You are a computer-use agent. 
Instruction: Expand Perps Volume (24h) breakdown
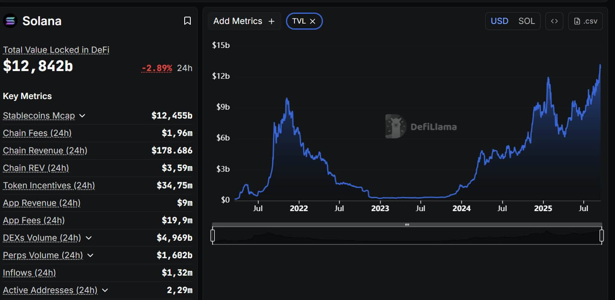coord(90,255)
